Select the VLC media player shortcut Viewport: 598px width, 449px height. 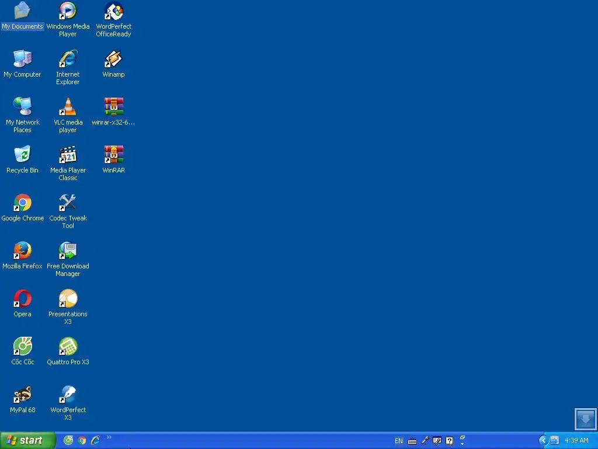pyautogui.click(x=68, y=115)
